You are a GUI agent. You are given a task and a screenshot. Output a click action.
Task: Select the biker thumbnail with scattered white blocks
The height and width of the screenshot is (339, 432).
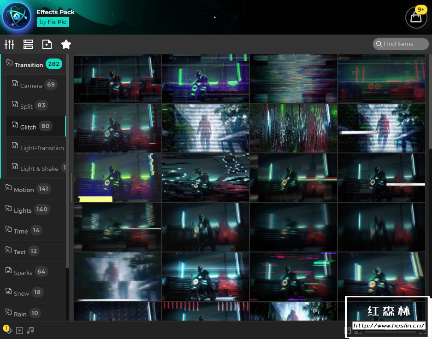point(205,178)
